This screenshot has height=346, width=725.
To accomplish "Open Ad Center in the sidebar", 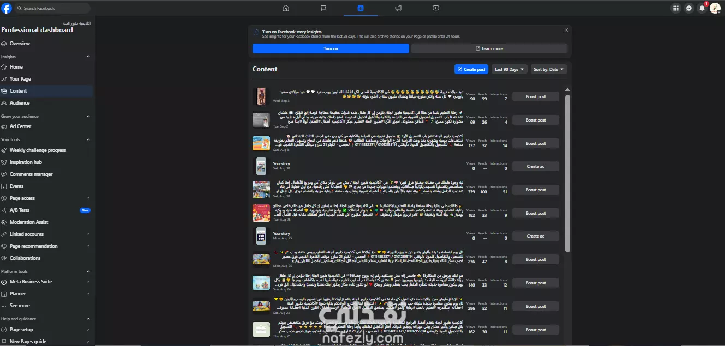I will coord(46,126).
